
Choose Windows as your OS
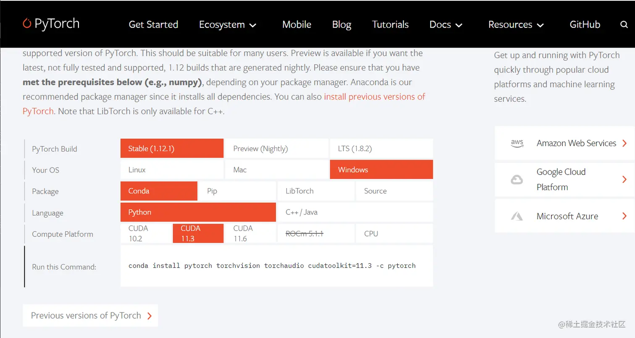[x=381, y=170]
